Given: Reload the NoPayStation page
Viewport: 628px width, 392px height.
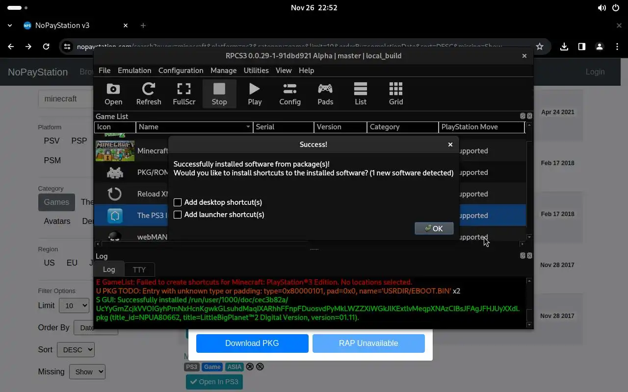Looking at the screenshot, I should pos(46,47).
